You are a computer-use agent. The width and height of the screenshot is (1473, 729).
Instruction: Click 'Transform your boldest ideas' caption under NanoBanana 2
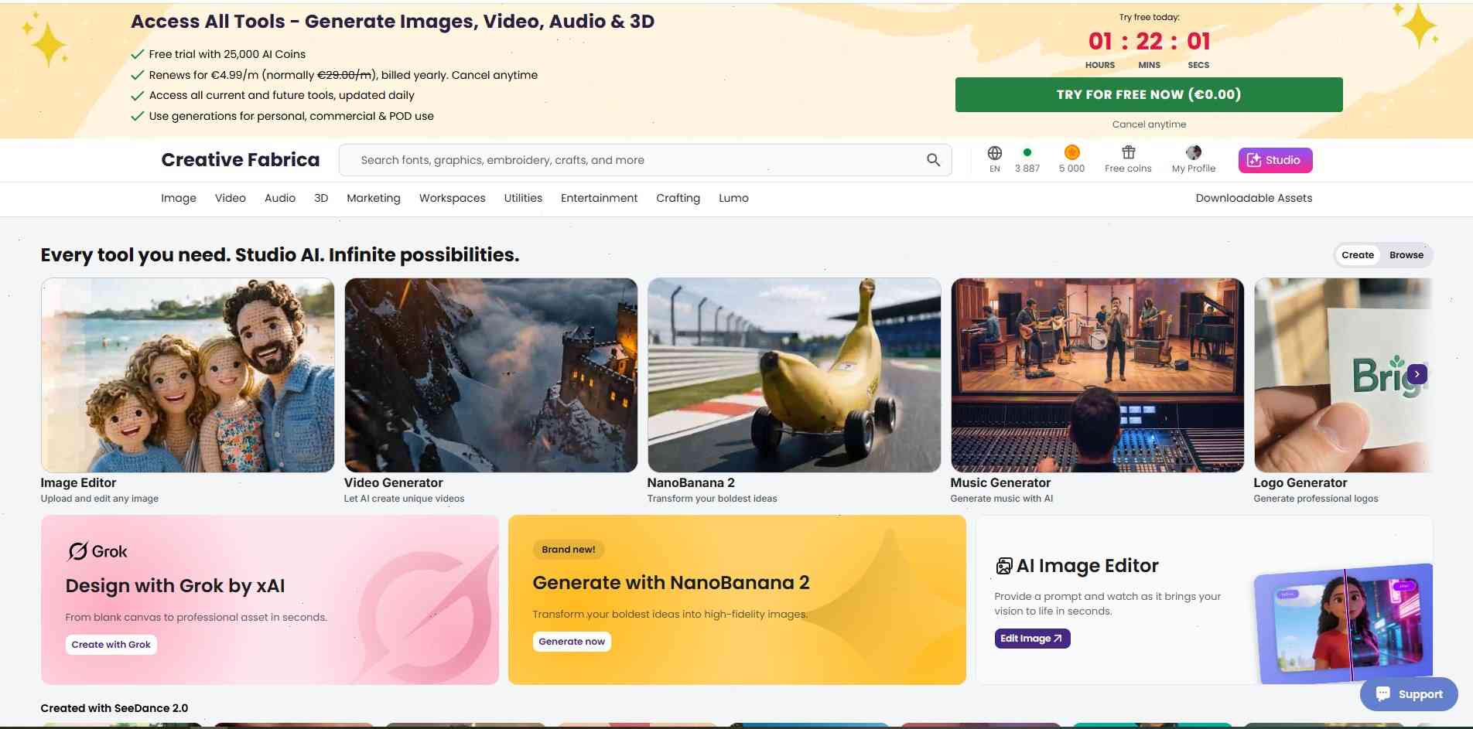click(712, 499)
